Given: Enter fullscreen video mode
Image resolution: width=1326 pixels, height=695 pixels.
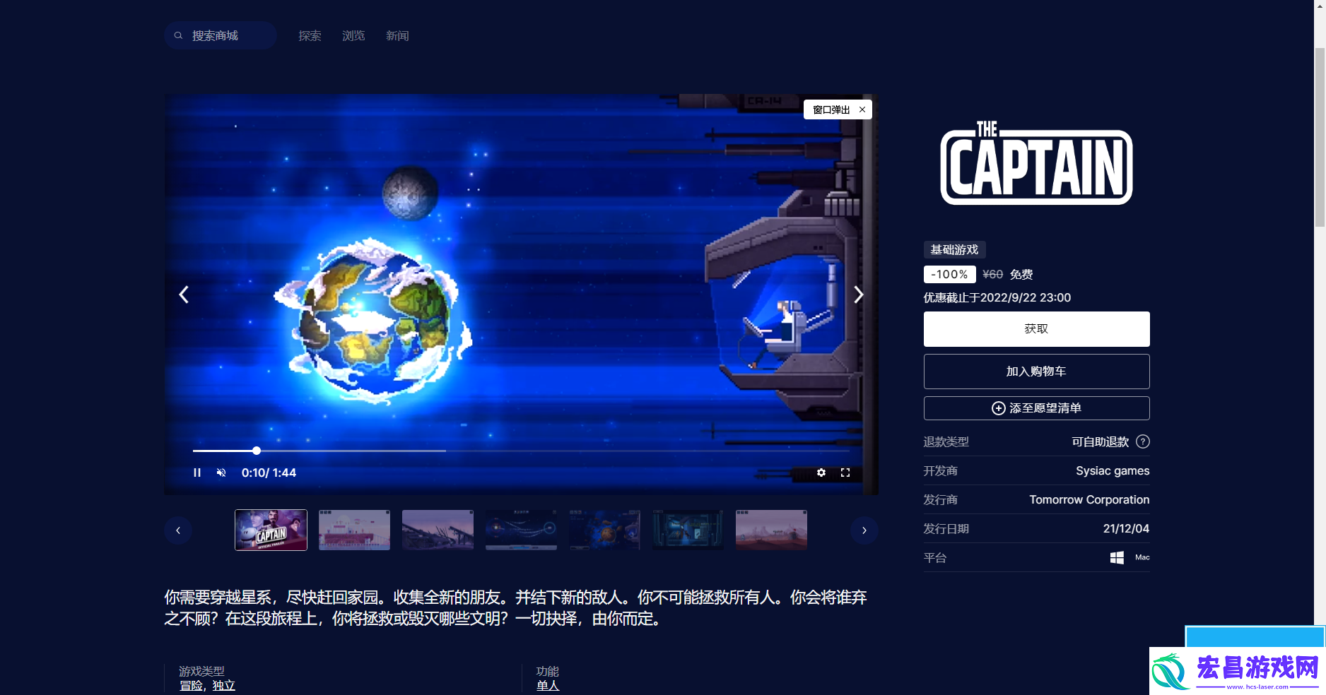Looking at the screenshot, I should coord(845,473).
